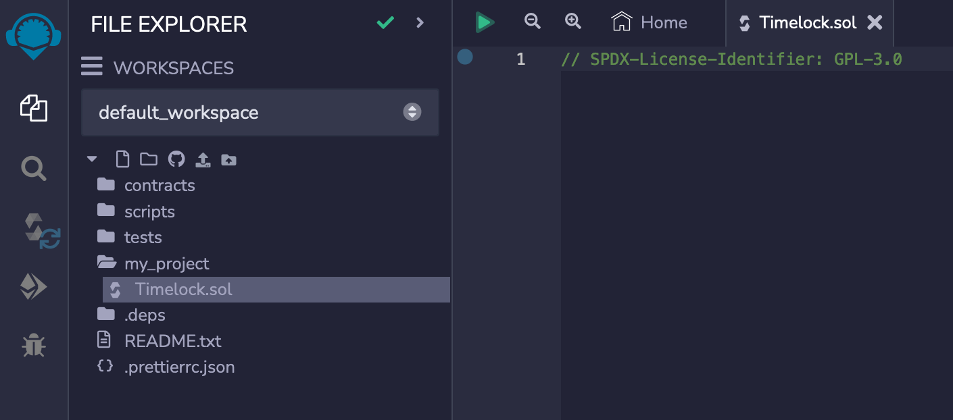Image resolution: width=953 pixels, height=420 pixels.
Task: Zoom out the editor font
Action: coord(533,22)
